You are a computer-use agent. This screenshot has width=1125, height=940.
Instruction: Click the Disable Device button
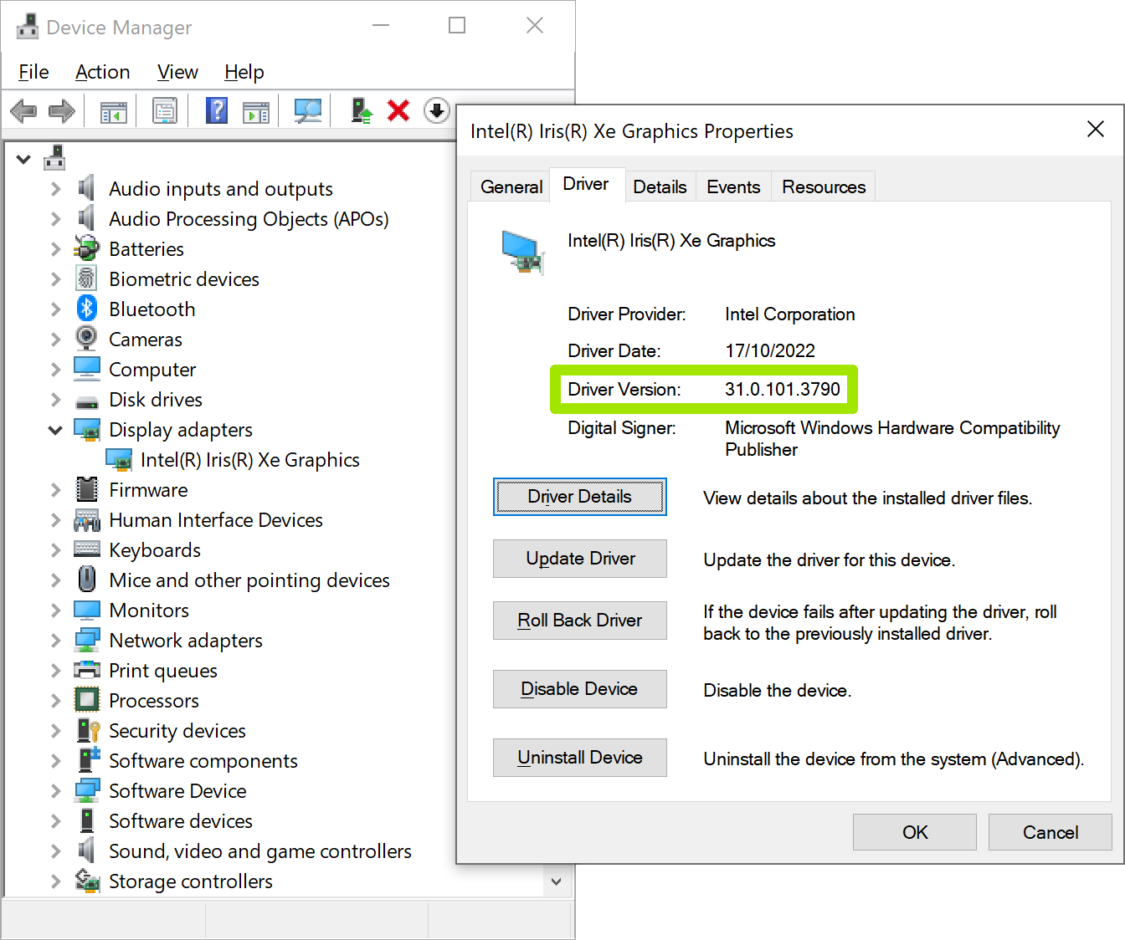coord(580,689)
